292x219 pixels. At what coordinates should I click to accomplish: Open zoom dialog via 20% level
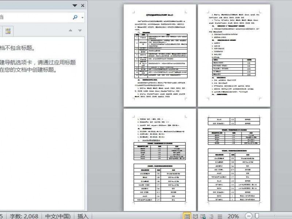tap(233, 216)
